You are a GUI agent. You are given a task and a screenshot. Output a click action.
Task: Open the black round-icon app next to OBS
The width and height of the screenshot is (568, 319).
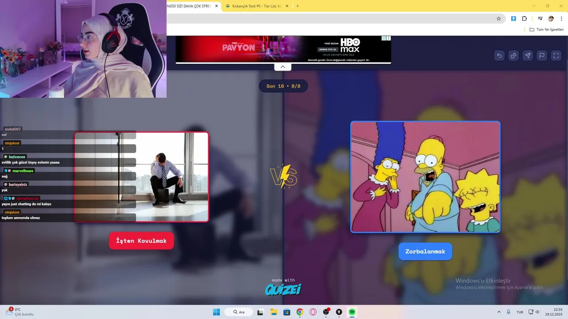339,312
